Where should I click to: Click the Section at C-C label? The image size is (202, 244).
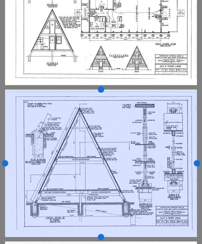(146, 204)
